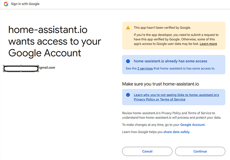Open the 'Learn more' link

tap(208, 44)
